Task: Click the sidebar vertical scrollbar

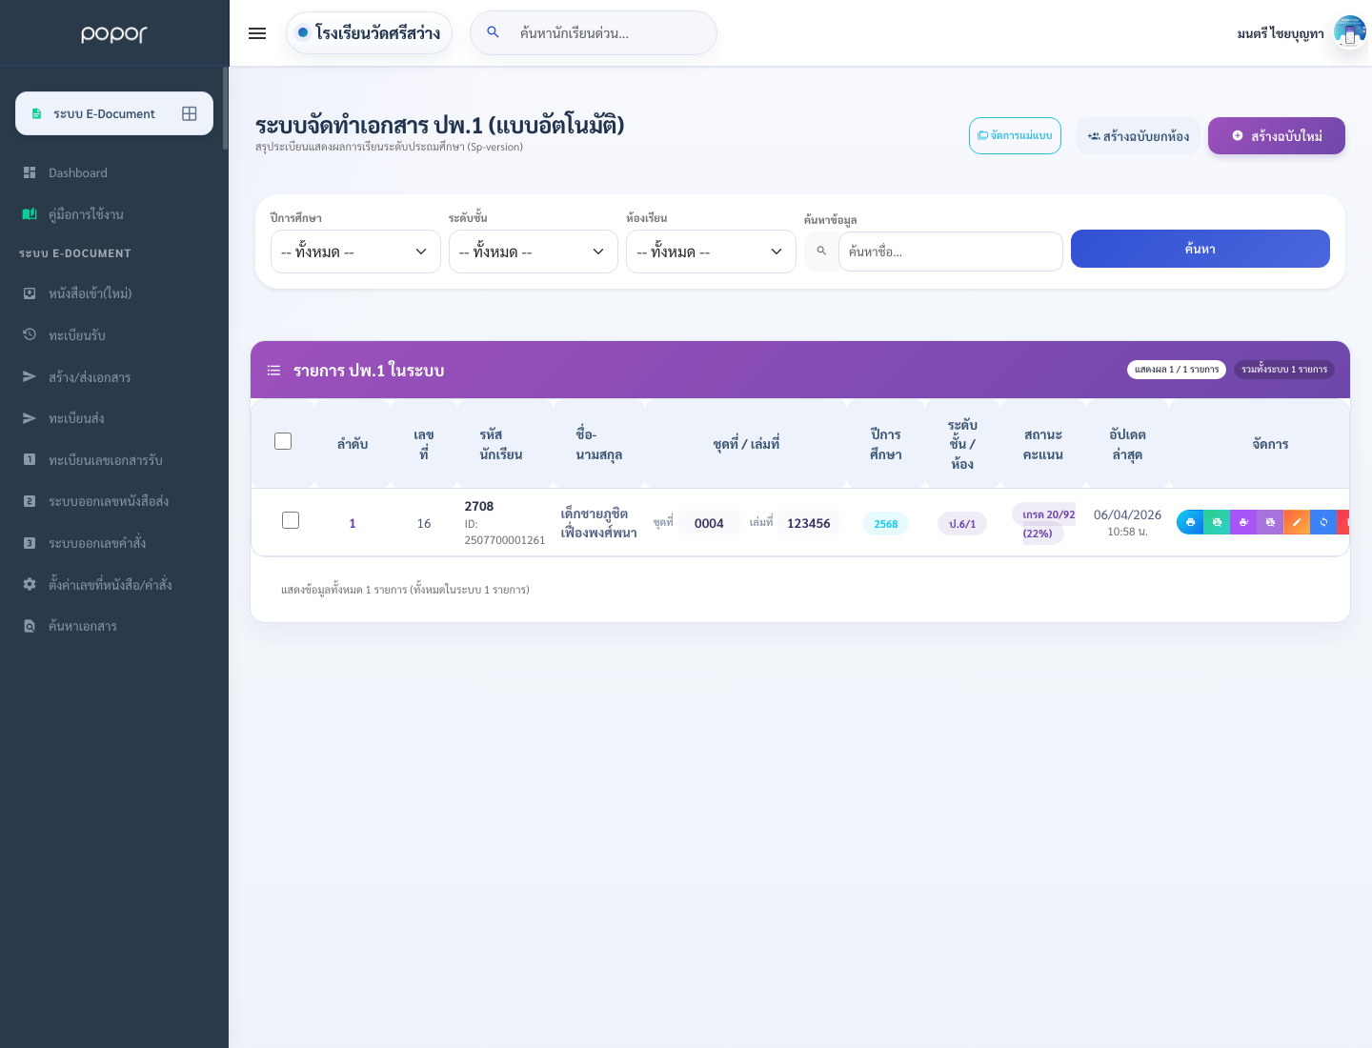Action: coord(226,108)
